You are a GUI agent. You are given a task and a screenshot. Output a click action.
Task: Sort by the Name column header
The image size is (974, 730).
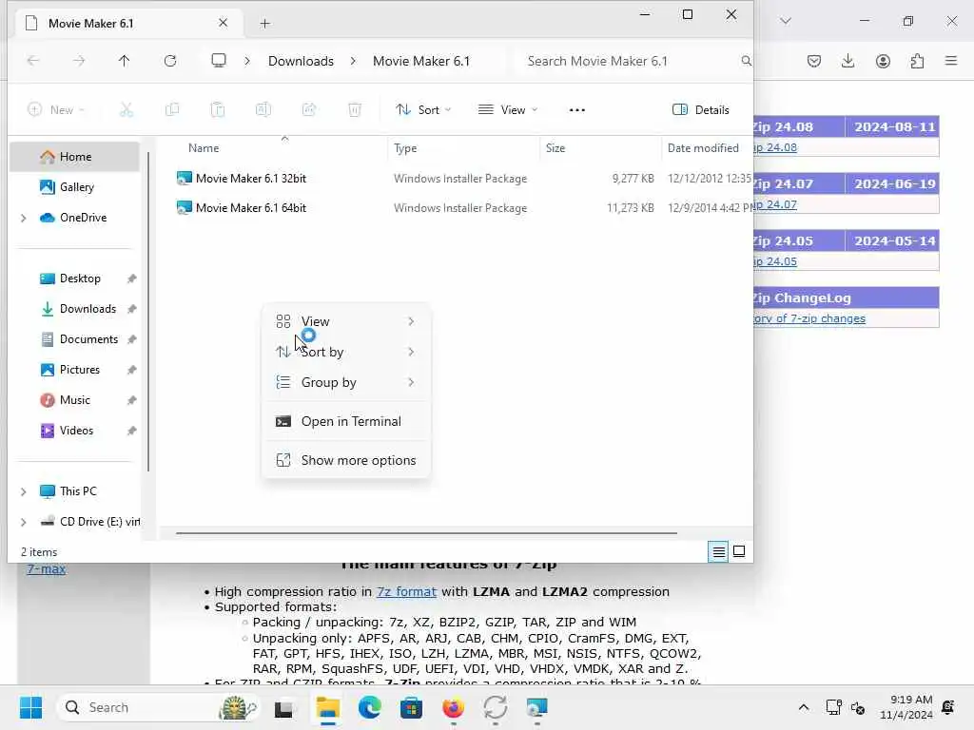(204, 148)
